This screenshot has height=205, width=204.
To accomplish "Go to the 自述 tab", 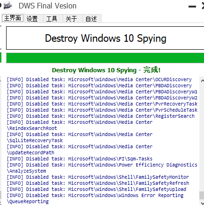I will pos(91,19).
